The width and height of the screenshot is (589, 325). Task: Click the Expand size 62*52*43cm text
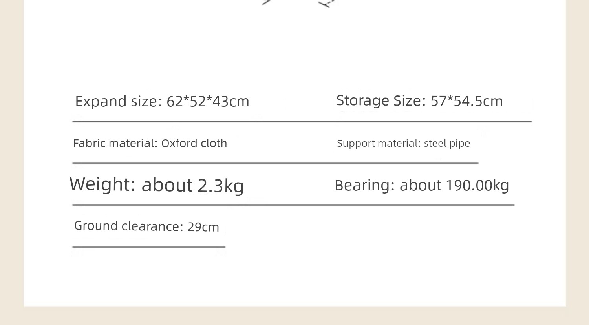162,102
